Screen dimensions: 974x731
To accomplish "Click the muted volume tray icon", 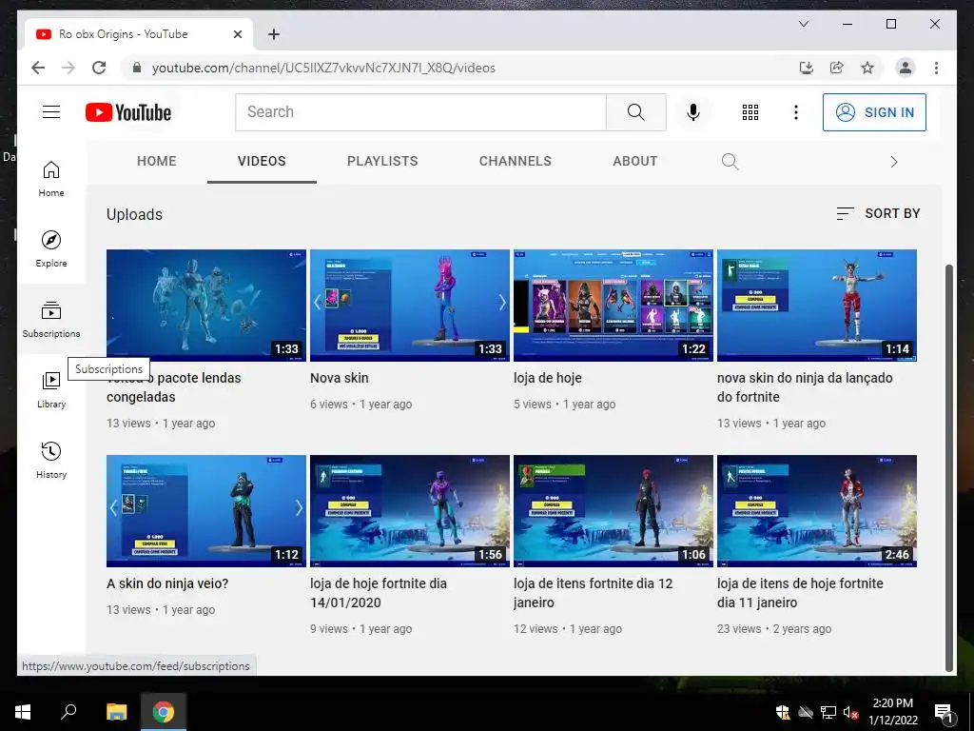I will (x=850, y=712).
